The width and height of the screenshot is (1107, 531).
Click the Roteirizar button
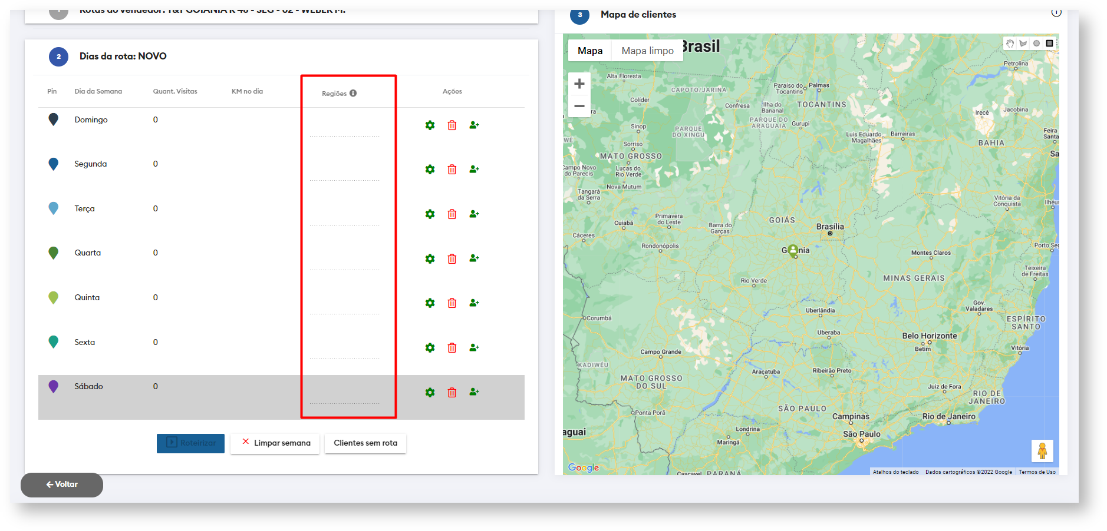pos(190,443)
